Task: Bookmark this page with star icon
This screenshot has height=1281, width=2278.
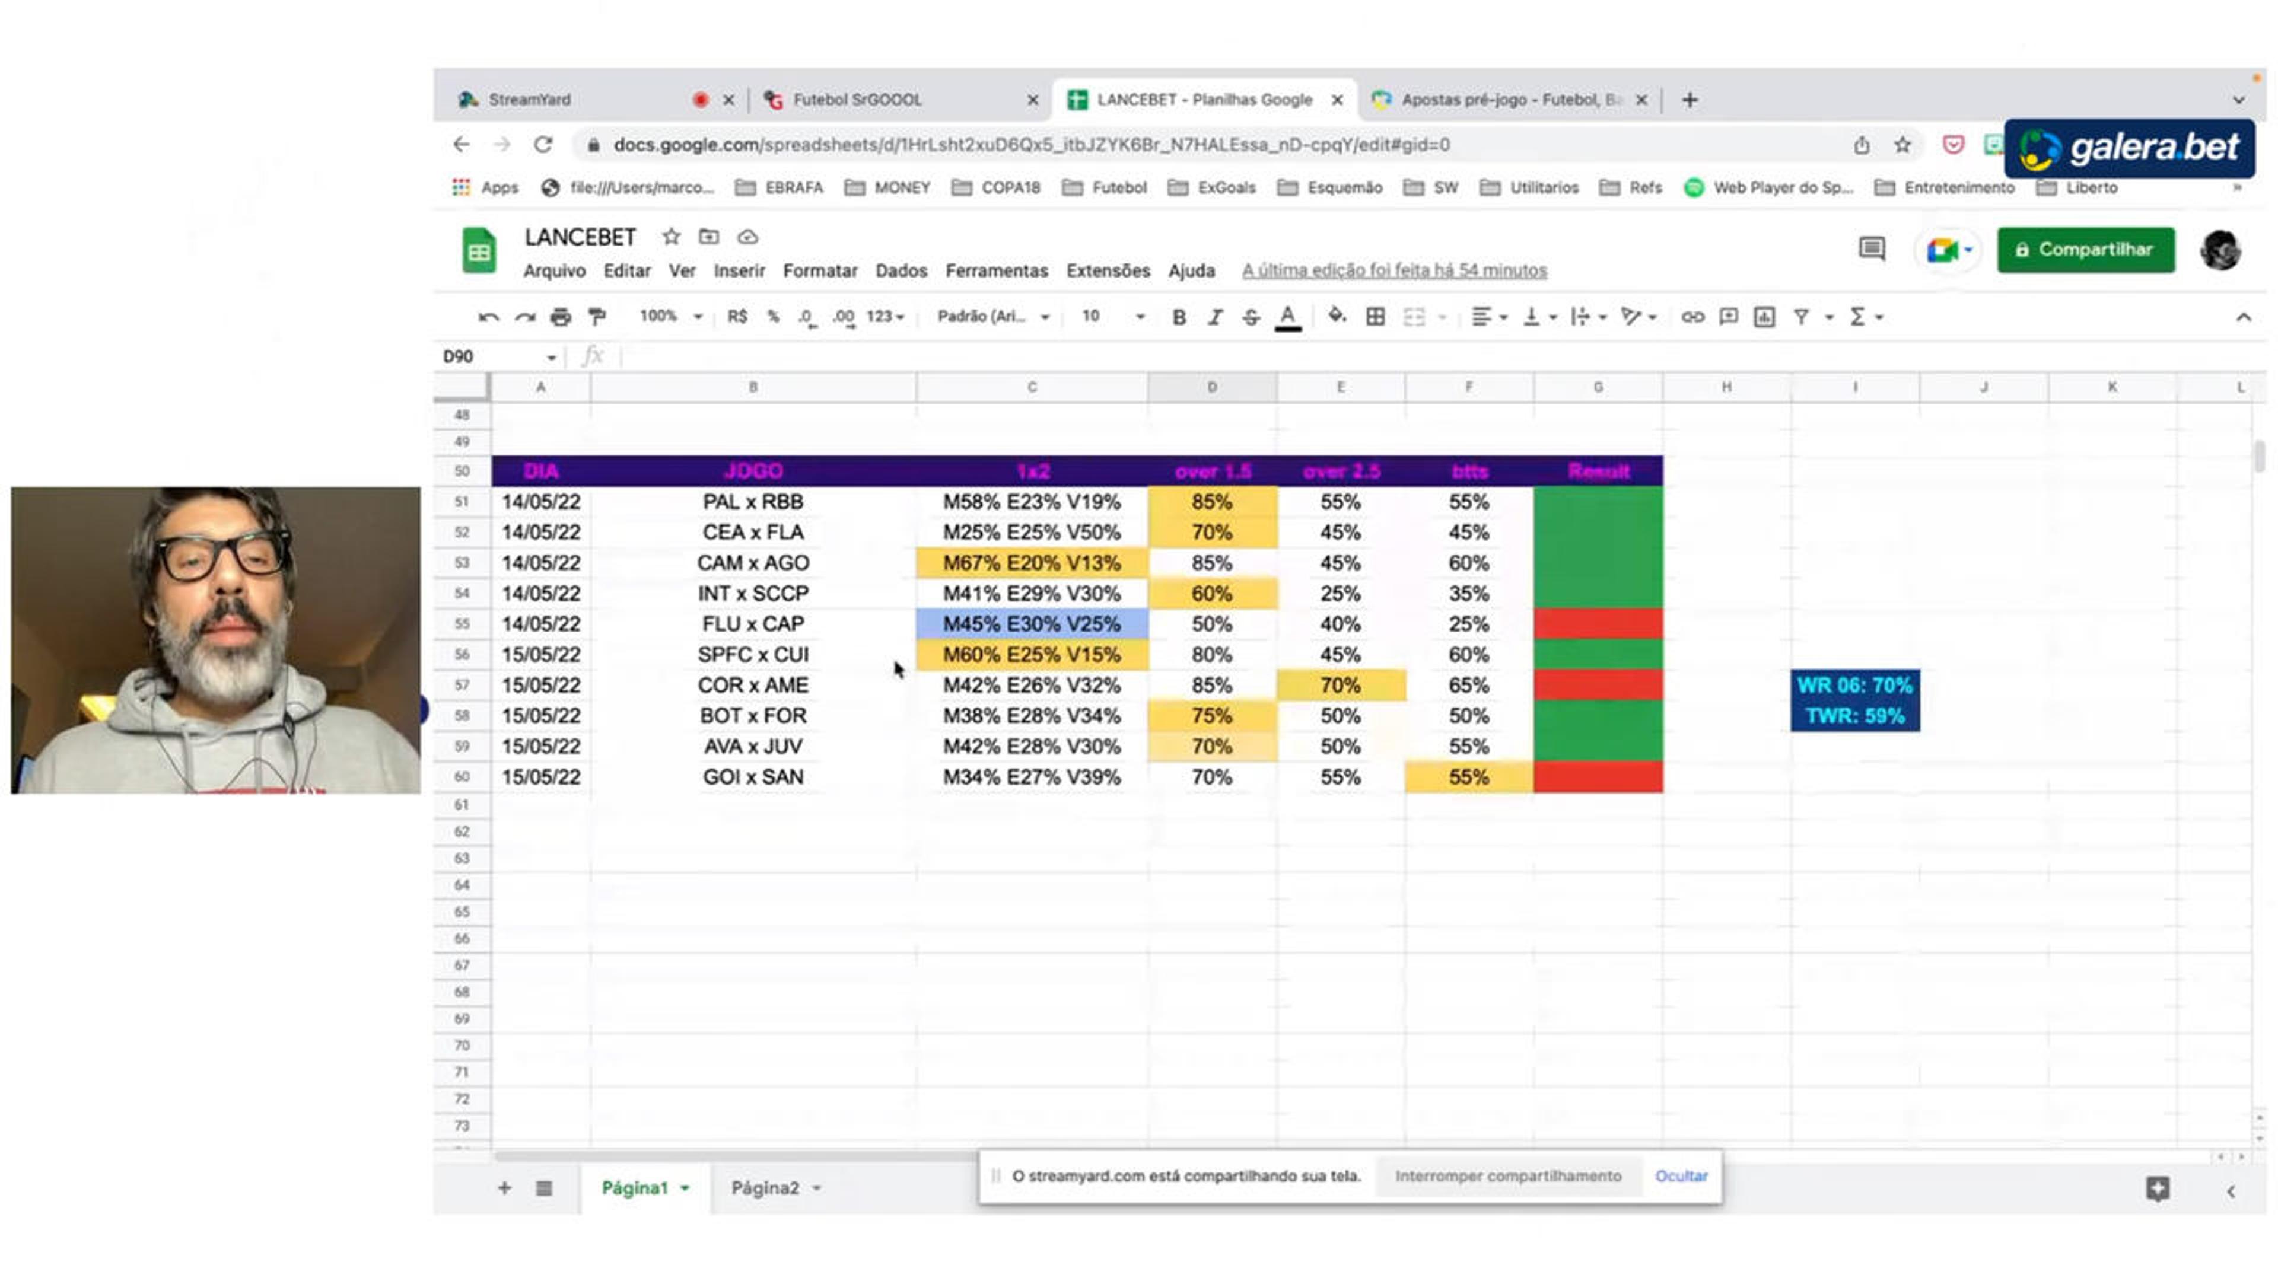Action: (x=1902, y=145)
